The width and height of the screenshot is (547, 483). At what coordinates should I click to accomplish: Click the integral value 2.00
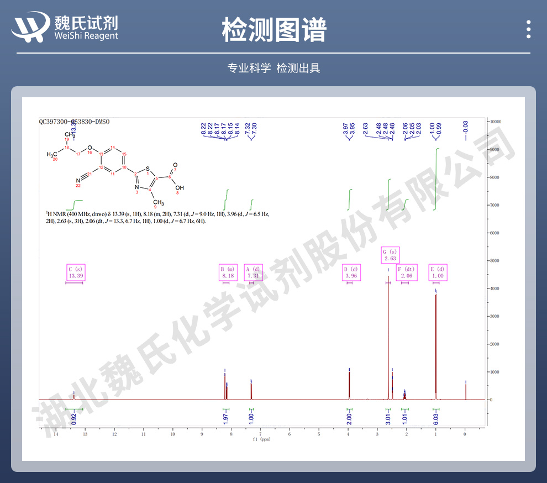(x=349, y=419)
